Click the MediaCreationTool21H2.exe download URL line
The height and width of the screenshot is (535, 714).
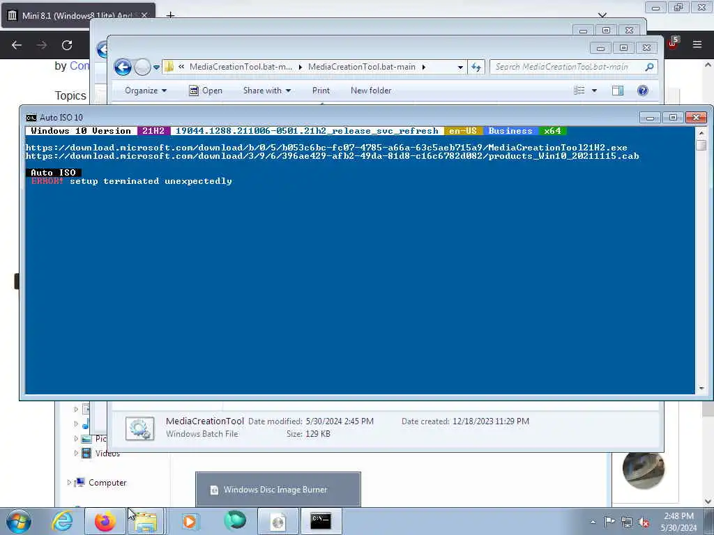point(326,148)
